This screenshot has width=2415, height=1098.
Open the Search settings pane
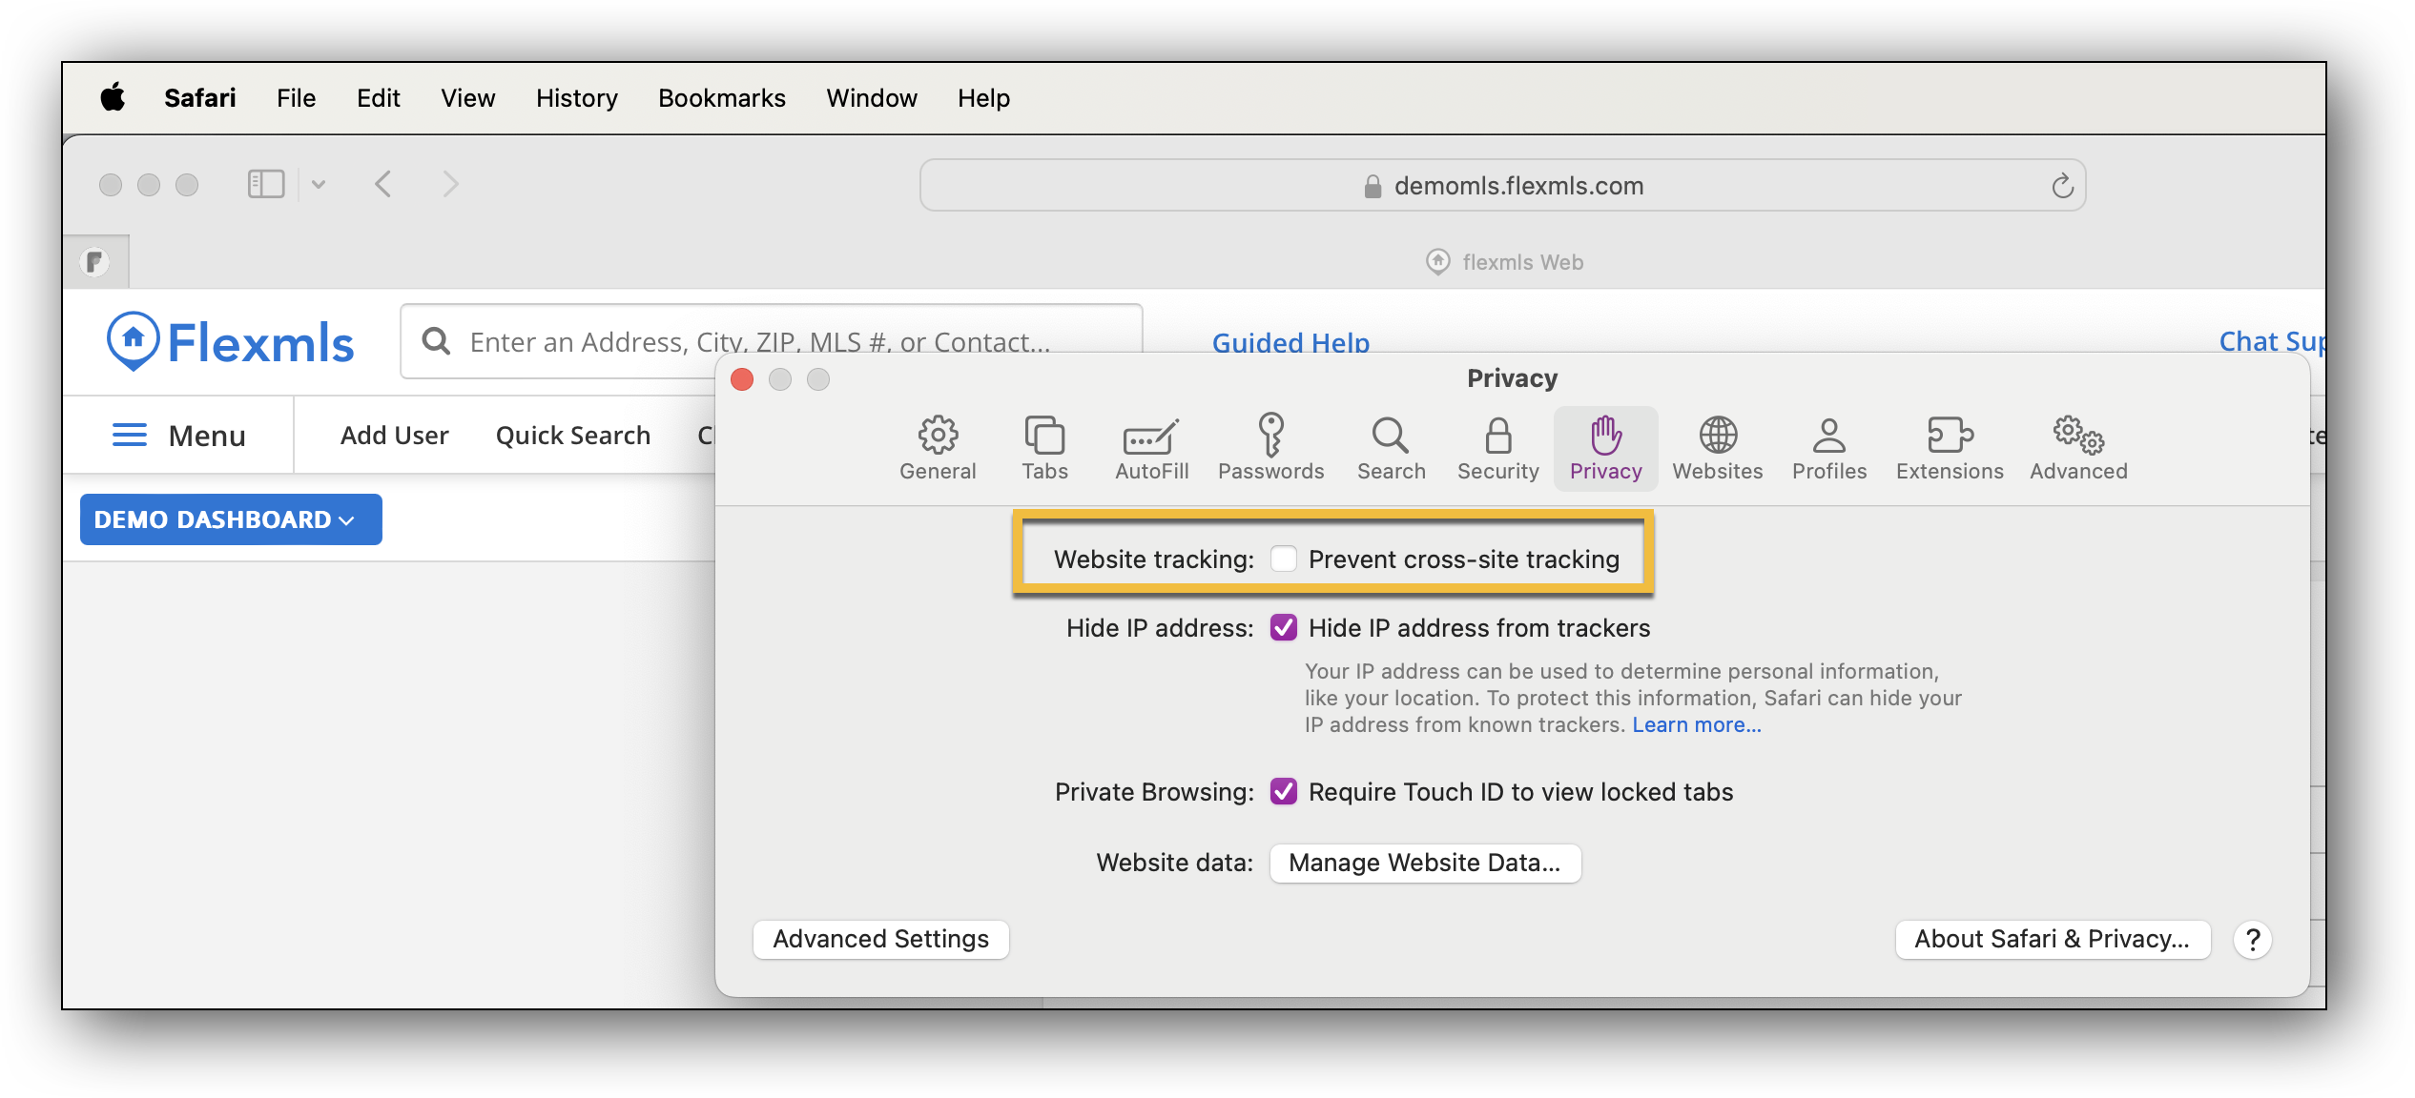[x=1391, y=448]
